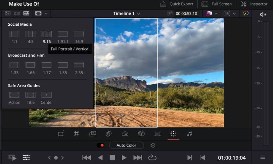The height and width of the screenshot is (164, 273).
Task: Click the 00:00:53:10 timecode field
Action: click(x=186, y=14)
